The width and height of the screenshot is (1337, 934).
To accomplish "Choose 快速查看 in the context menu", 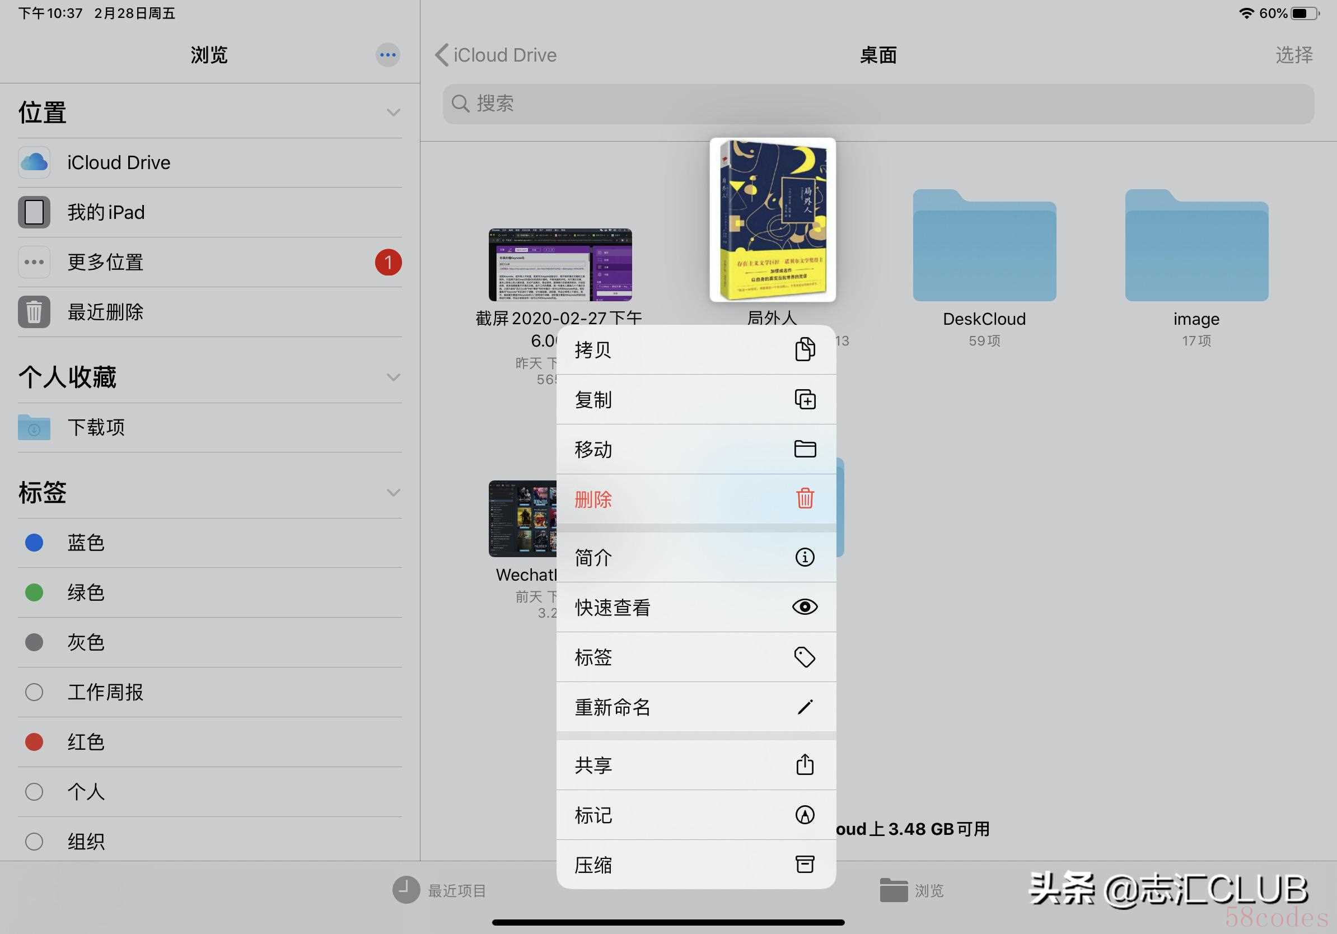I will tap(696, 608).
